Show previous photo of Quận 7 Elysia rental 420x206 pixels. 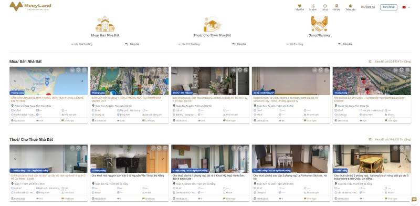[x=15, y=159]
